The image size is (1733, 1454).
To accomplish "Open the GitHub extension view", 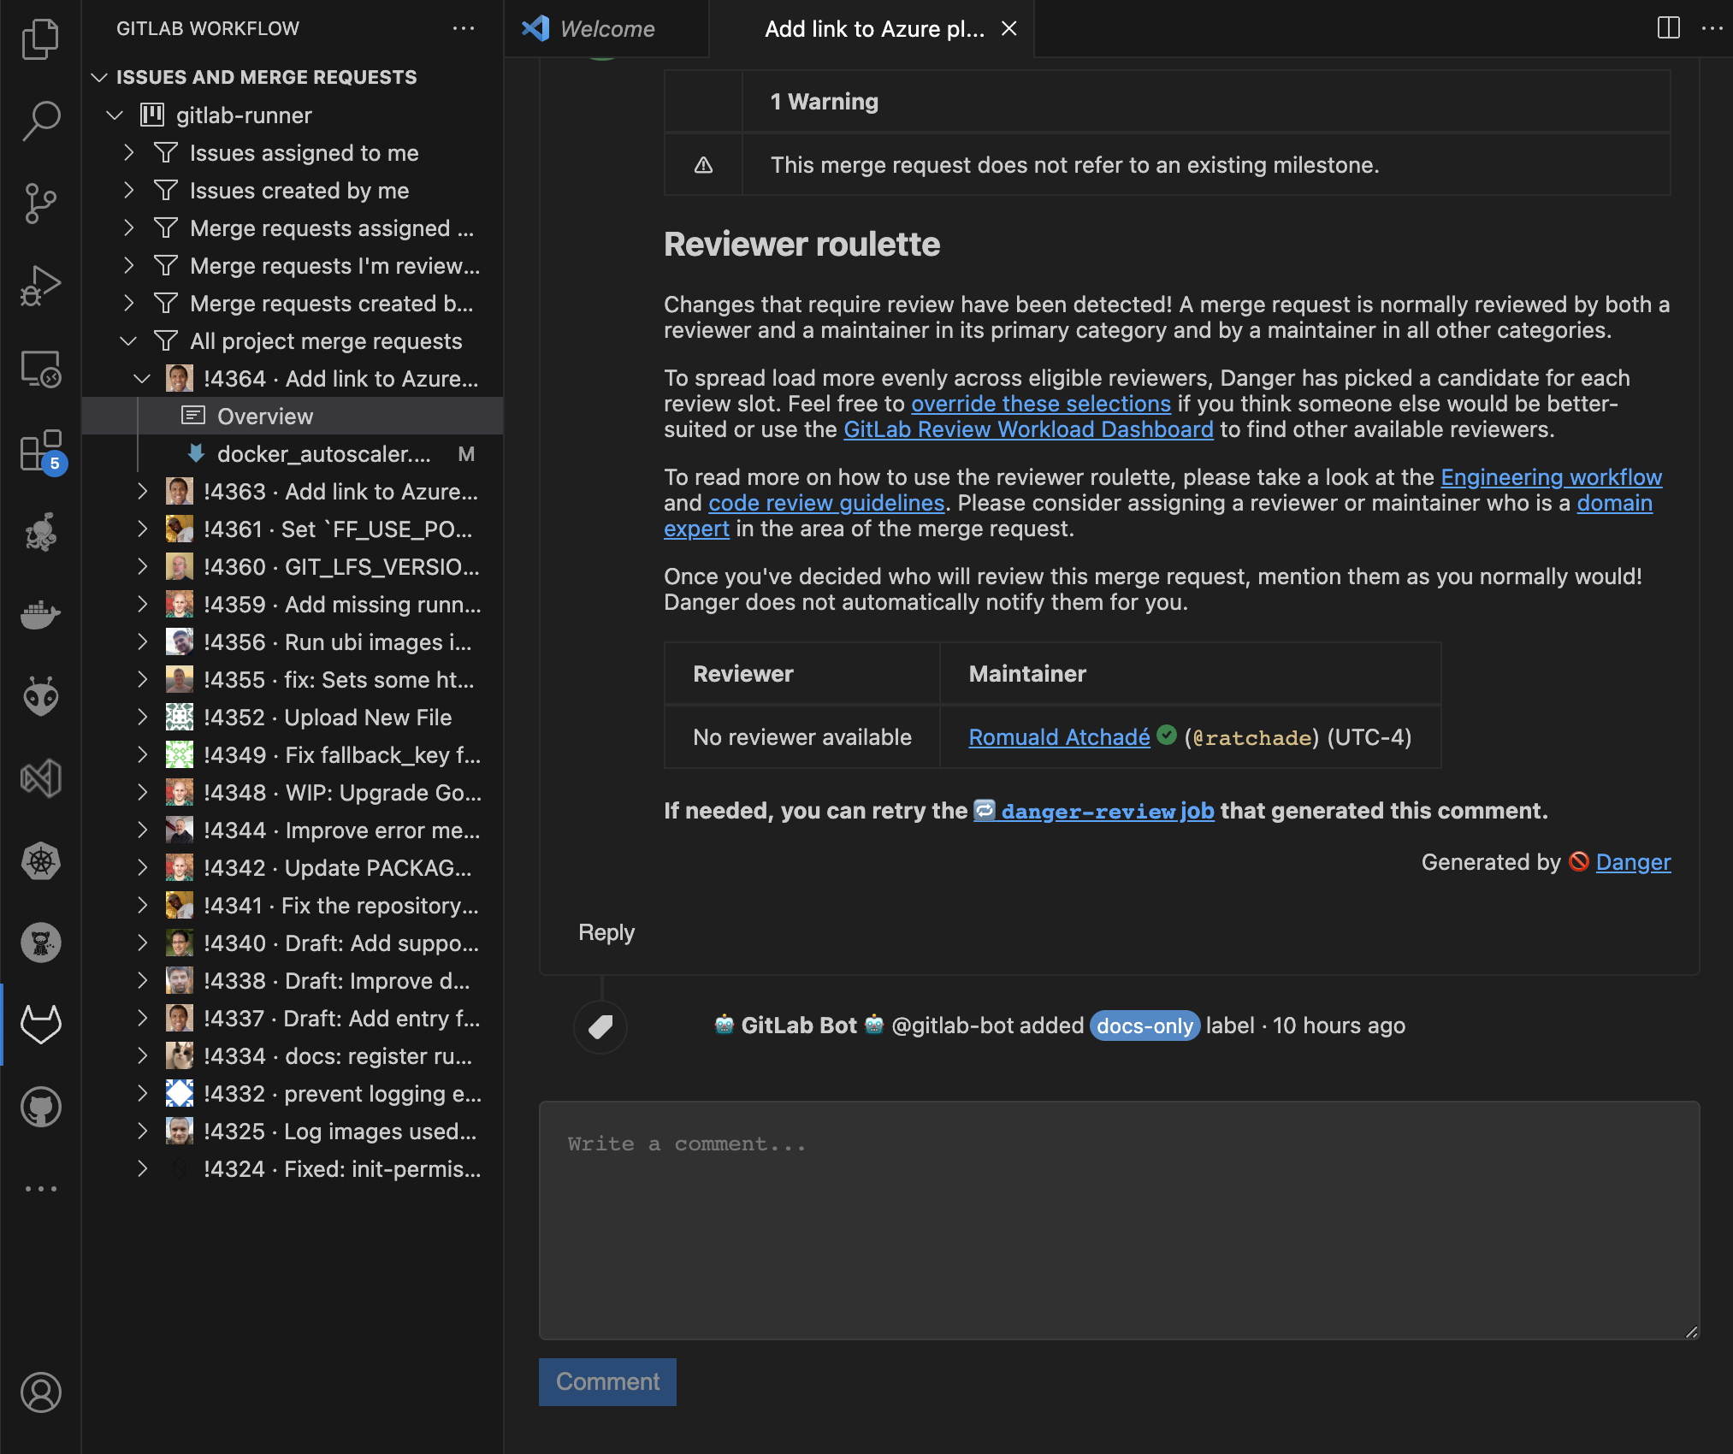I will click(x=41, y=1106).
